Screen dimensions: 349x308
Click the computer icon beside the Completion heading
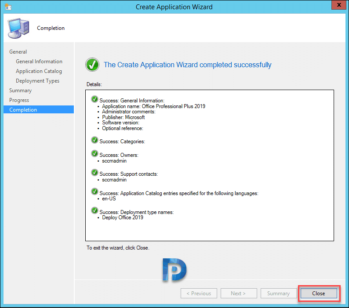pyautogui.click(x=18, y=28)
